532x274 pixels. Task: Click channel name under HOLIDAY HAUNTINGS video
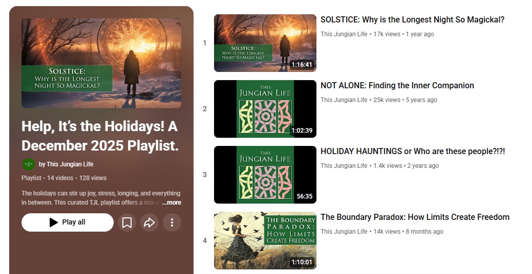click(344, 166)
